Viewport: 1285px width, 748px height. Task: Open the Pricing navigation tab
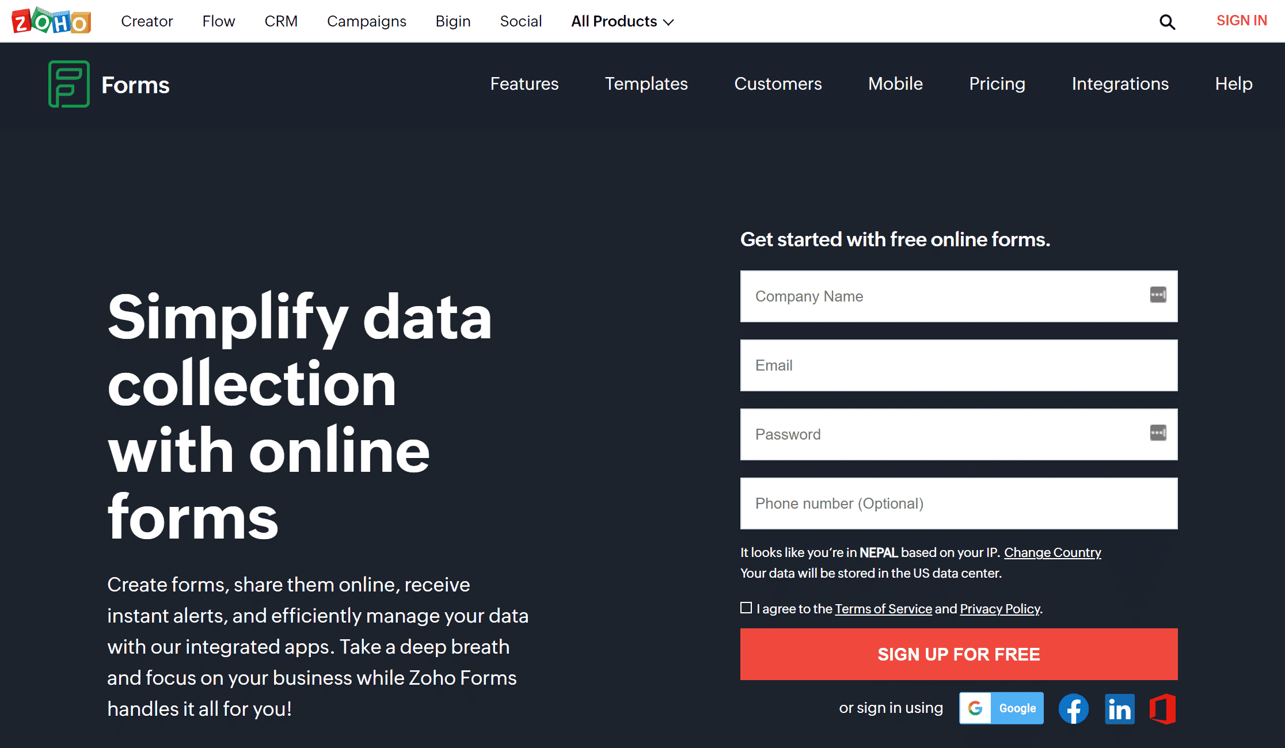coord(997,83)
